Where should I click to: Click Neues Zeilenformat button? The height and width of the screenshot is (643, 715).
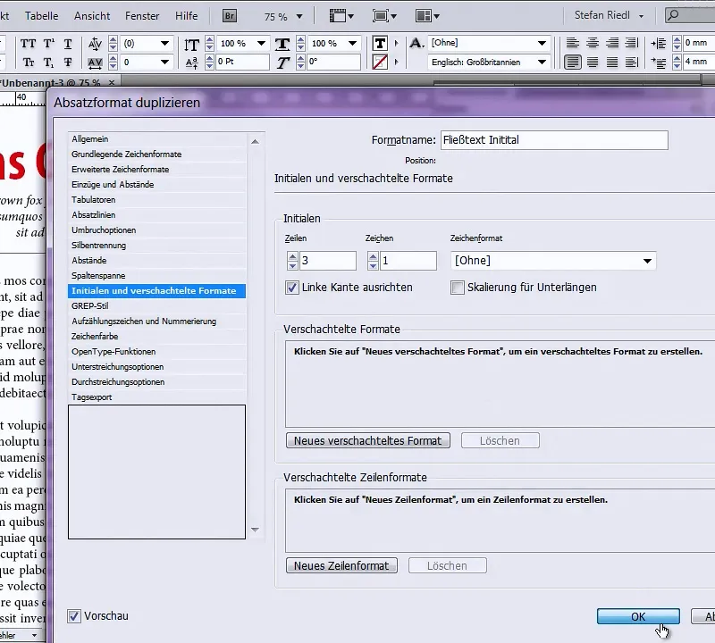tap(341, 565)
